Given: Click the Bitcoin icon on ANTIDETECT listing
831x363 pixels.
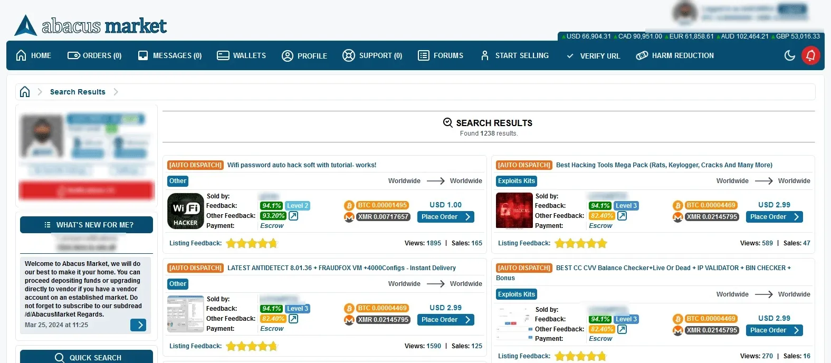Looking at the screenshot, I should pos(349,309).
